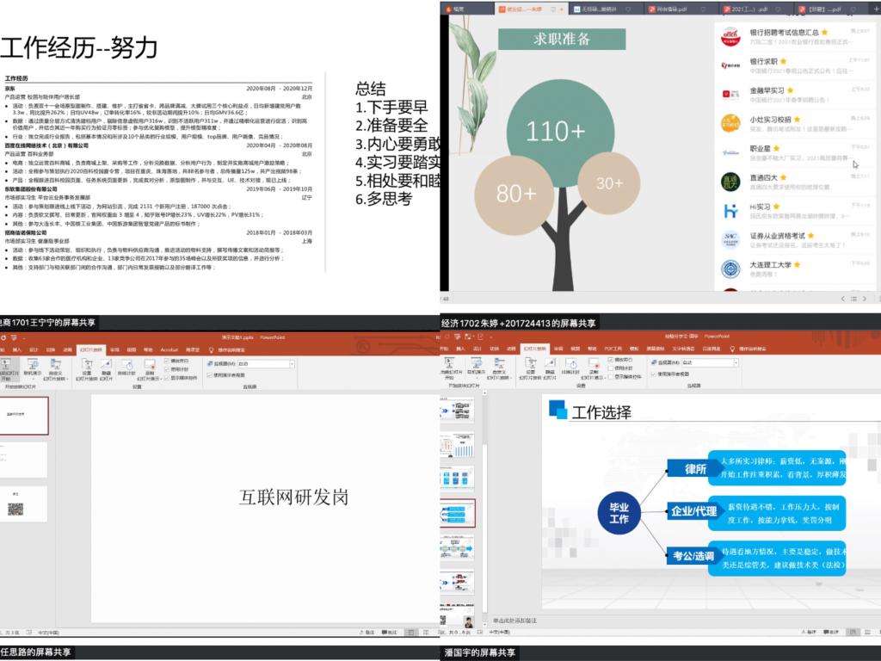This screenshot has width=881, height=661.
Task: Select the first slide thumbnail in left PowerPoint
Action: 23,415
